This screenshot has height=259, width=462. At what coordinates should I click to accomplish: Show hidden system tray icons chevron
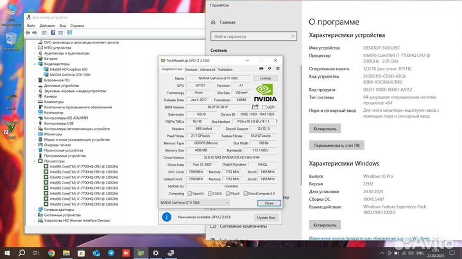(x=382, y=253)
